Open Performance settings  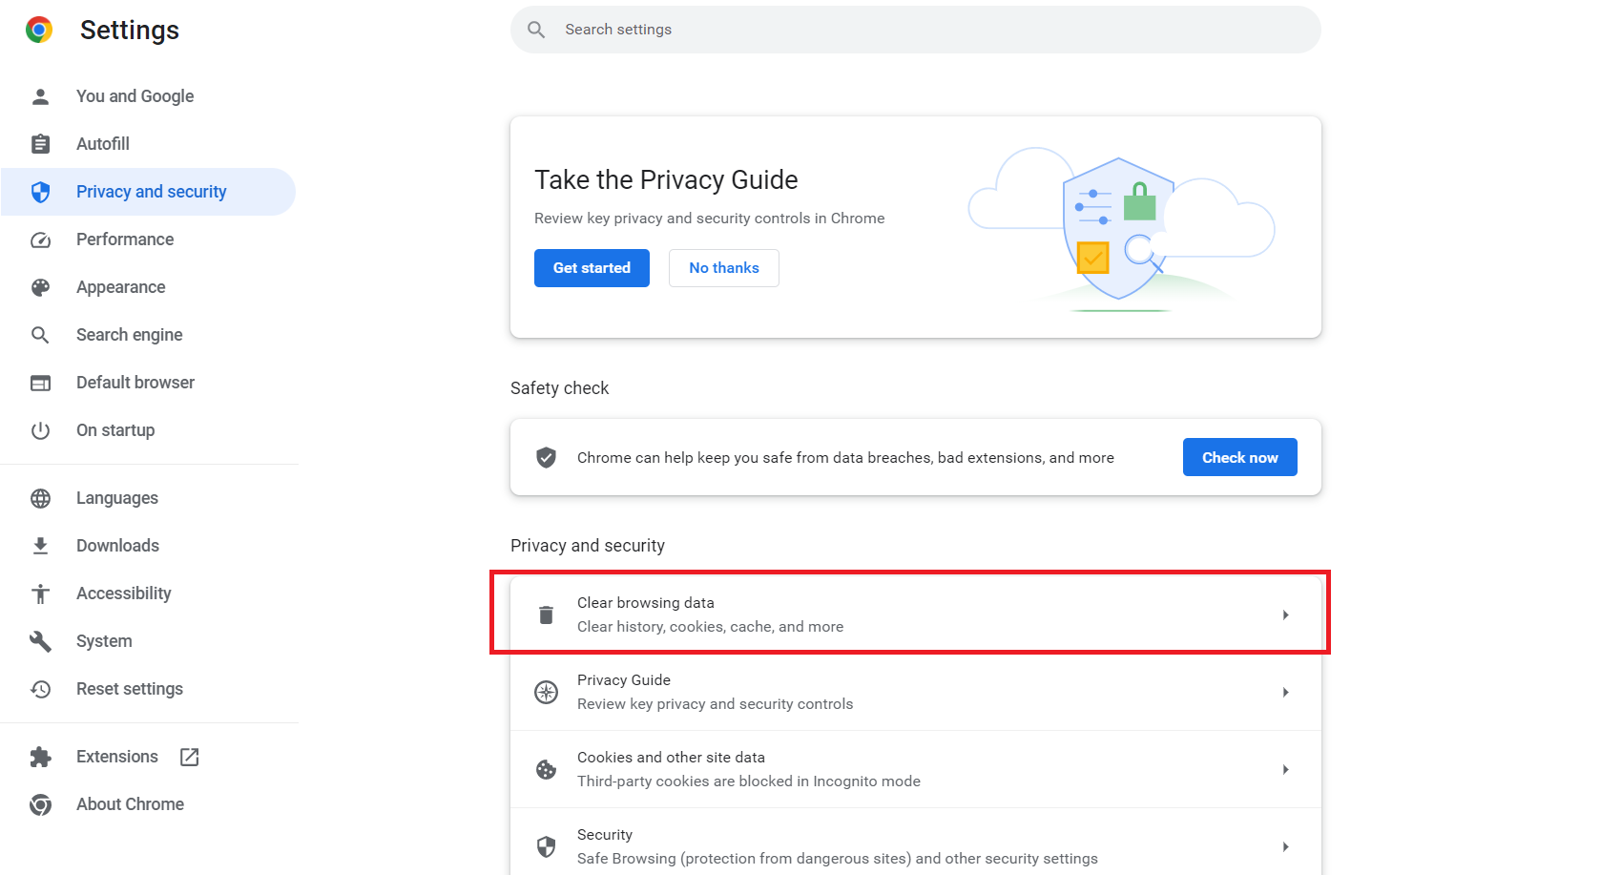(148, 240)
